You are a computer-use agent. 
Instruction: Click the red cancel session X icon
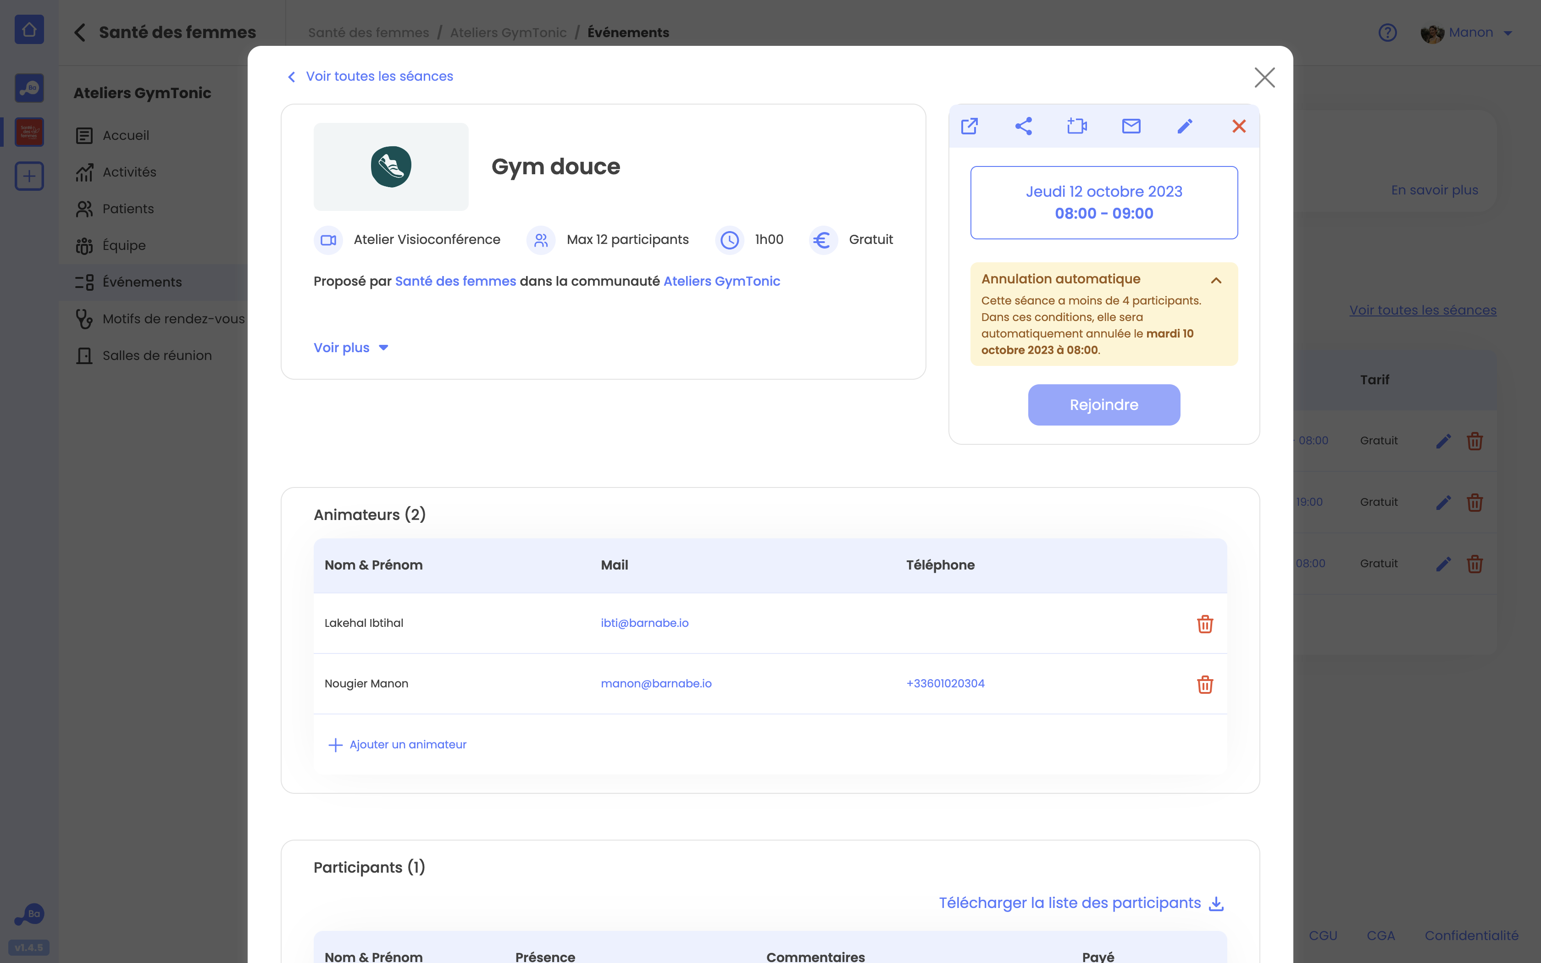pos(1238,126)
